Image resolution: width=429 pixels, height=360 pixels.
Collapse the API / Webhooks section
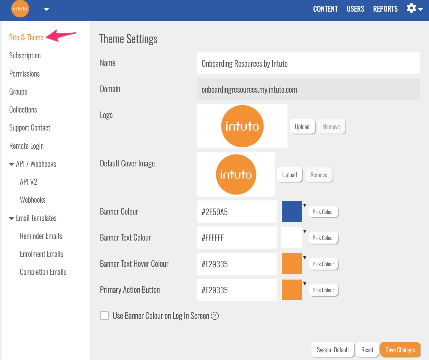(x=12, y=164)
